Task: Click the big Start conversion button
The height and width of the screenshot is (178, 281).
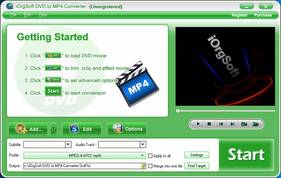Action: tap(246, 155)
